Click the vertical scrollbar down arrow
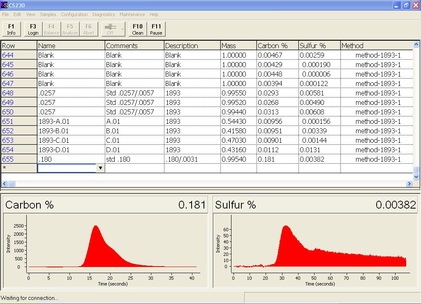The width and height of the screenshot is (421, 304). pyautogui.click(x=416, y=176)
